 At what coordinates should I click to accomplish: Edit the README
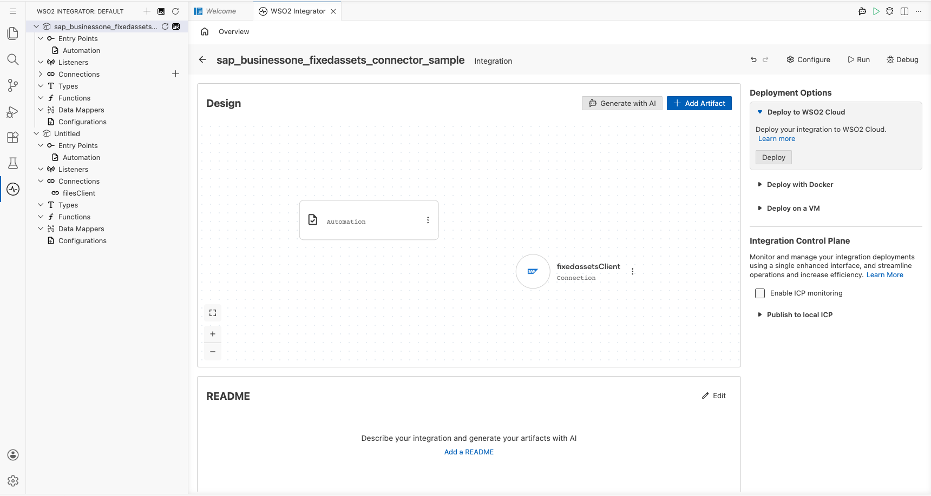(x=714, y=396)
